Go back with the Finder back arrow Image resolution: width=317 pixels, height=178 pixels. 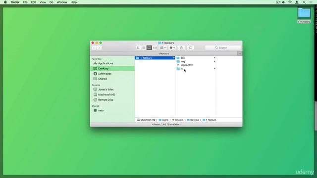pyautogui.click(x=94, y=47)
